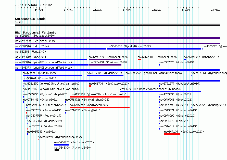Open nsv3337526 (Audano2019) label
227x160 pixels.
[176, 62]
